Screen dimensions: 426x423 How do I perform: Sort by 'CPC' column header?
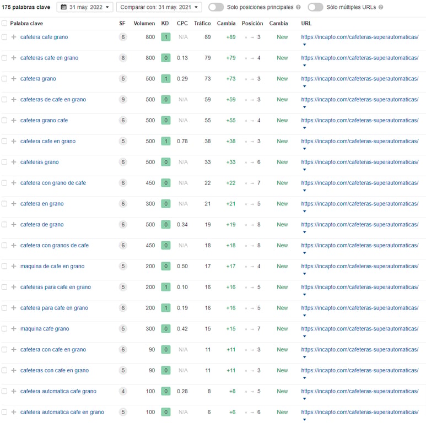click(182, 23)
